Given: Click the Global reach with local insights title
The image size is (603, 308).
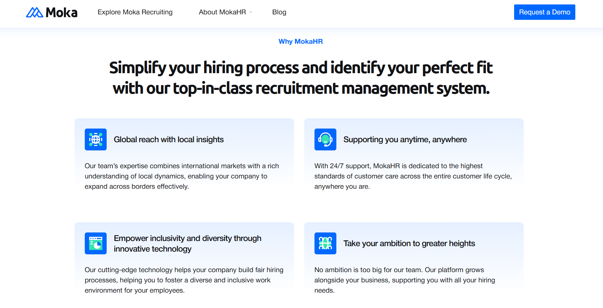Looking at the screenshot, I should (169, 139).
